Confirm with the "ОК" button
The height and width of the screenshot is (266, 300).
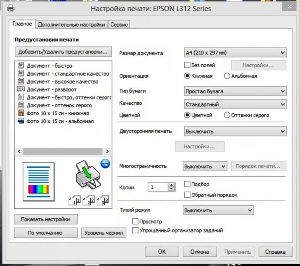click(x=162, y=252)
